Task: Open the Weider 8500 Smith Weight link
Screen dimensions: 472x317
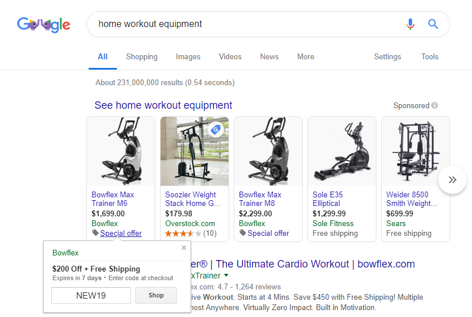Action: pos(412,199)
